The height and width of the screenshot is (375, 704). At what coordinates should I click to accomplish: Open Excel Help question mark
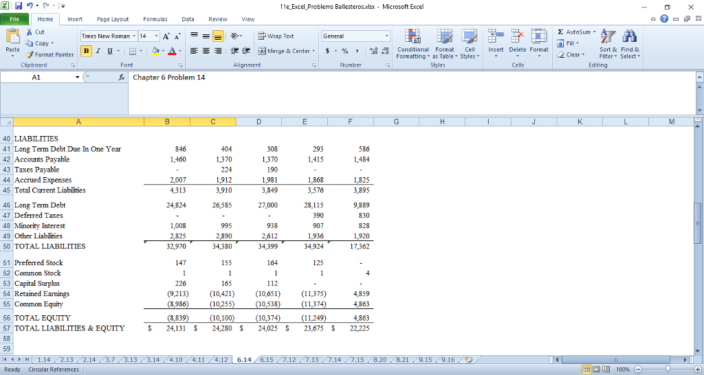664,19
